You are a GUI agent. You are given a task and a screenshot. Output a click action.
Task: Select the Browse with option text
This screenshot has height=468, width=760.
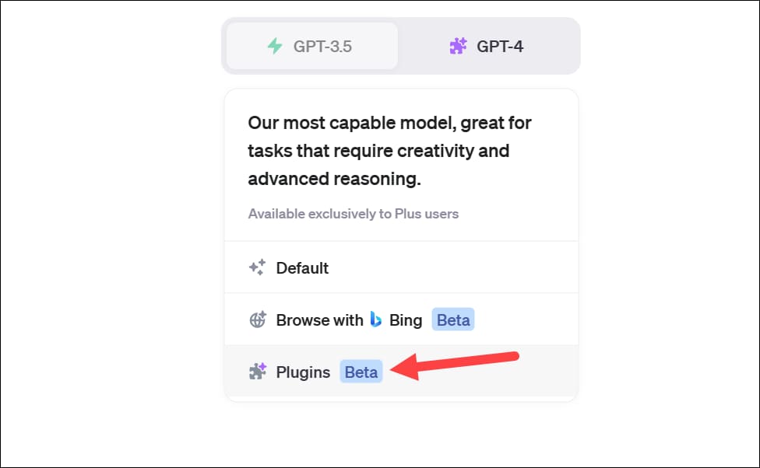[319, 320]
